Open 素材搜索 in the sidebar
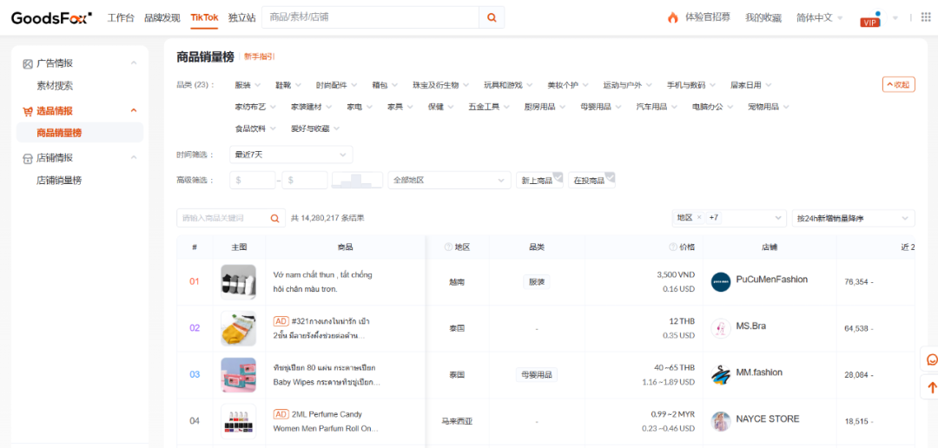 pyautogui.click(x=55, y=86)
